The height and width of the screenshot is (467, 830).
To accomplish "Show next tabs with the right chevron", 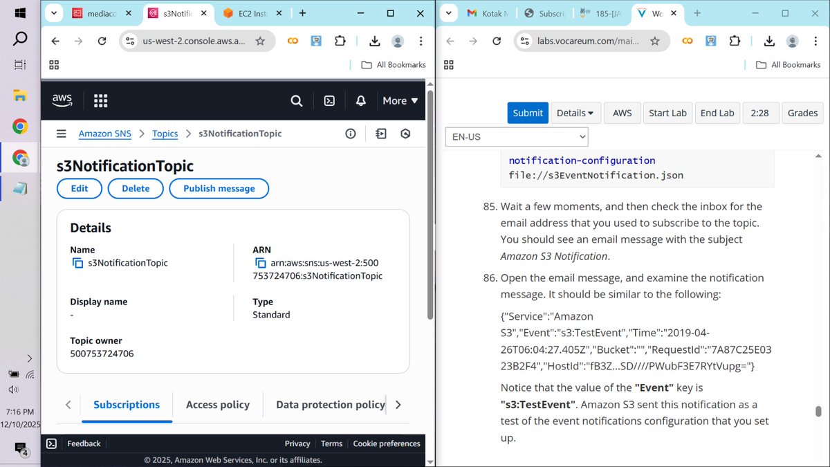I will tap(398, 405).
